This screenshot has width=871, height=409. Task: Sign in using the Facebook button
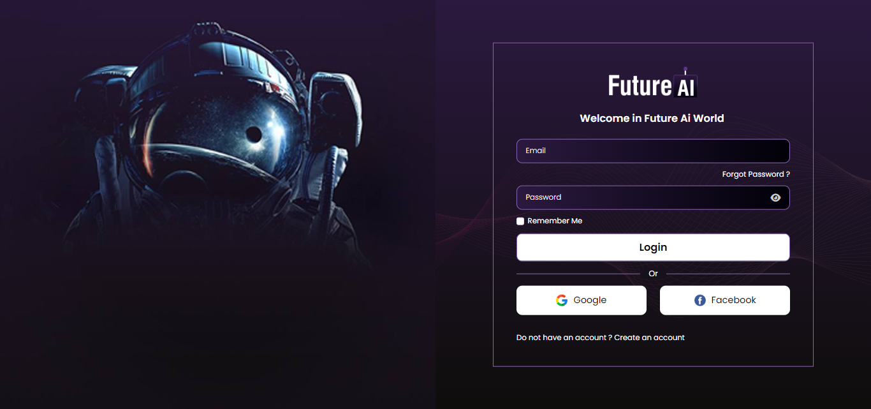click(x=724, y=300)
